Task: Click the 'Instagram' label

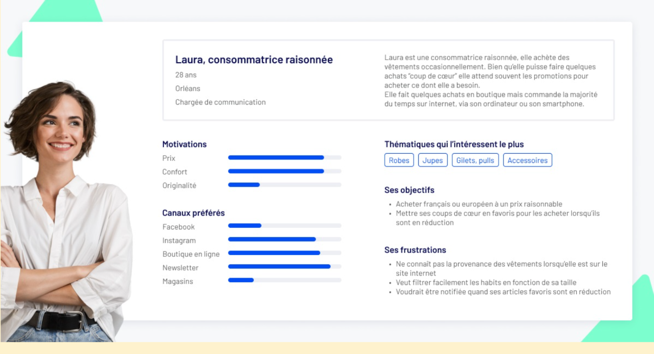Action: [179, 241]
